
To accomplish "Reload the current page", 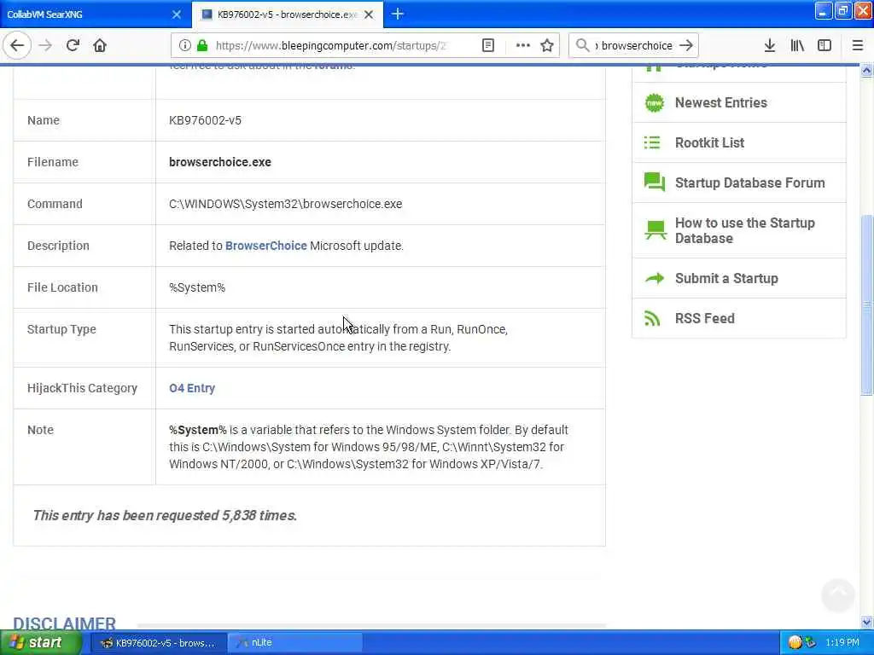I will click(73, 45).
